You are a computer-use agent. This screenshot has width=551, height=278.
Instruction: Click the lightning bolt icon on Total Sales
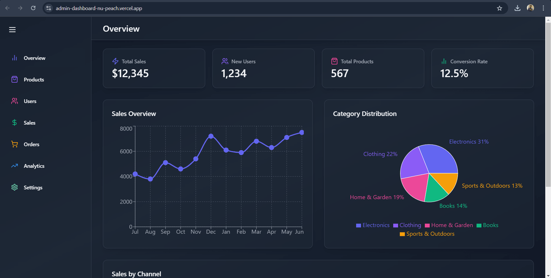[x=115, y=61]
